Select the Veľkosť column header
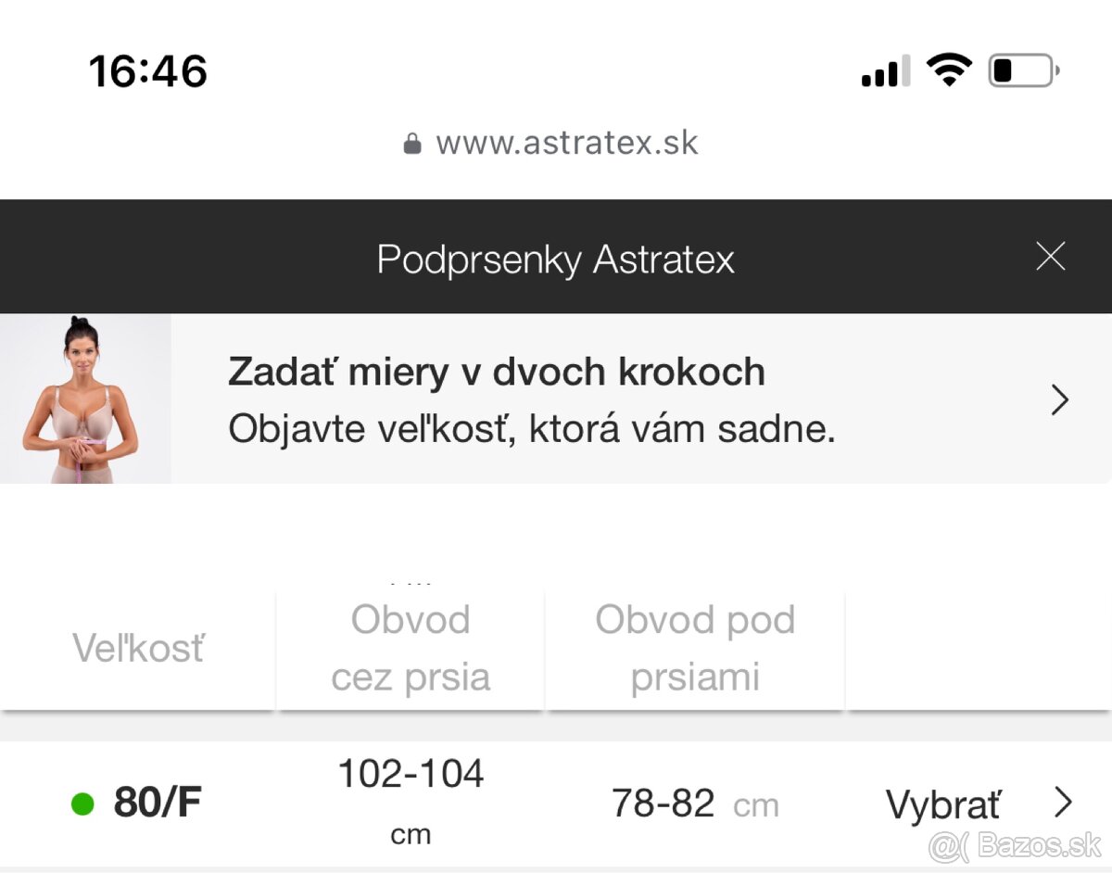The width and height of the screenshot is (1112, 873). click(x=139, y=648)
